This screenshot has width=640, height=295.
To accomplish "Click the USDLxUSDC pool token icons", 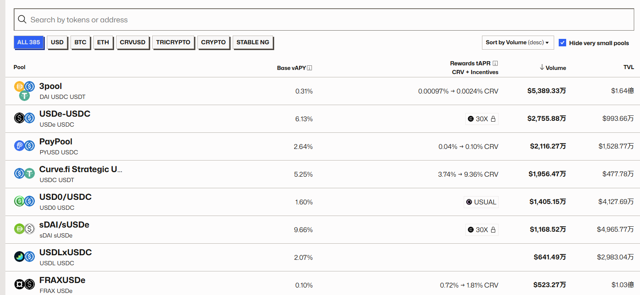I will click(x=24, y=257).
